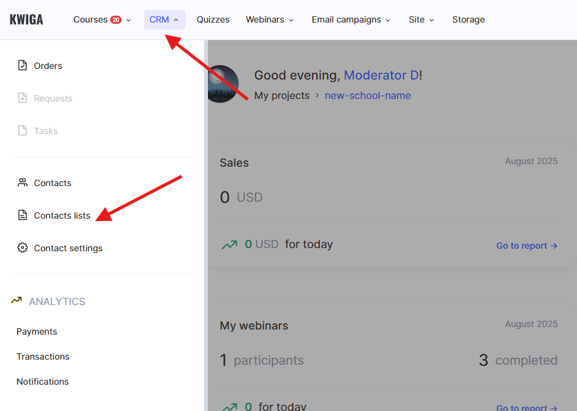Select Transactions in the sidebar
The width and height of the screenshot is (577, 411).
[43, 356]
